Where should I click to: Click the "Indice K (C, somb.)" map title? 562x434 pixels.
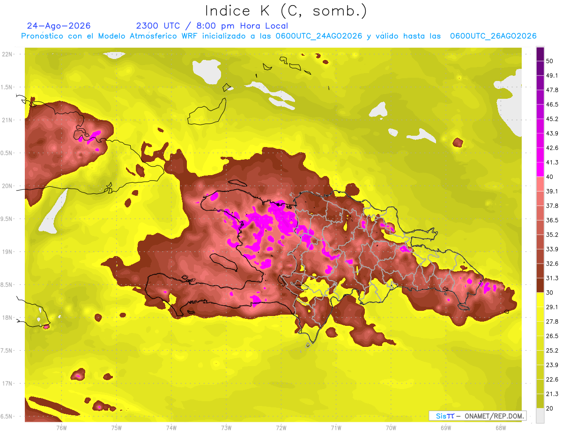pyautogui.click(x=286, y=10)
